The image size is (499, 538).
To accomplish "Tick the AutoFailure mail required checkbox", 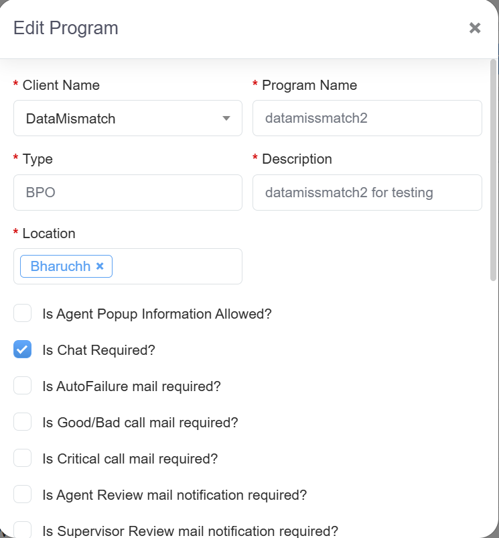I will click(23, 386).
